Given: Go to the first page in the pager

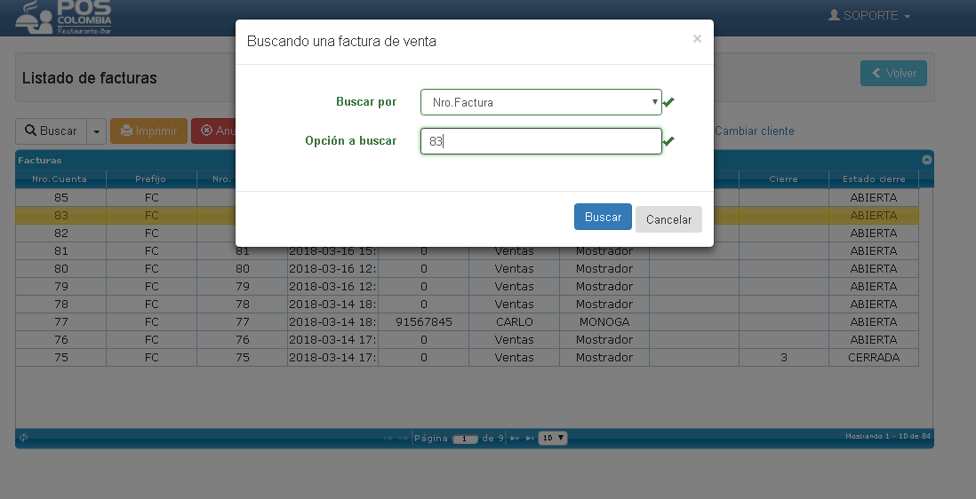Looking at the screenshot, I should coord(388,438).
